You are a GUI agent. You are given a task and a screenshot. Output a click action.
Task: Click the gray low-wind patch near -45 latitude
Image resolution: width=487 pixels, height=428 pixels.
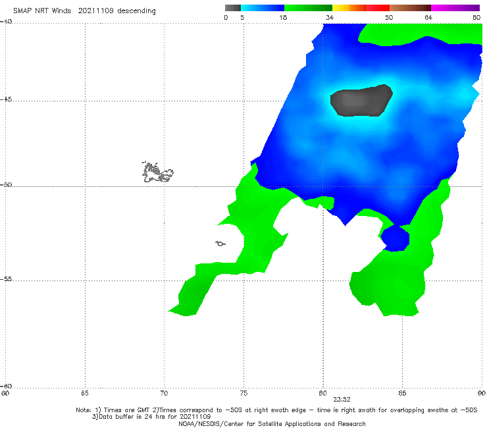click(361, 101)
